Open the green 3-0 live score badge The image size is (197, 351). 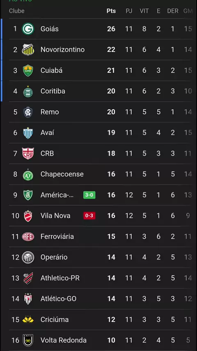89,195
